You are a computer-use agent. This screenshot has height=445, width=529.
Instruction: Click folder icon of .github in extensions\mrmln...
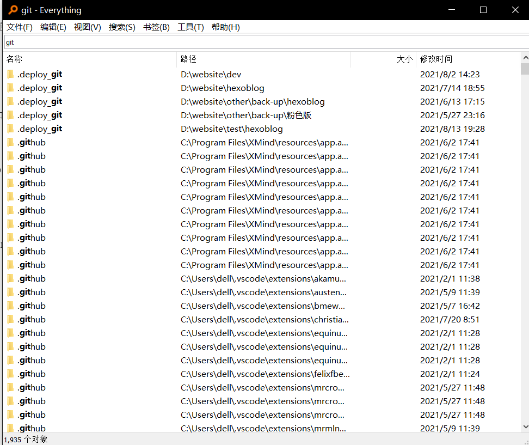(10, 428)
